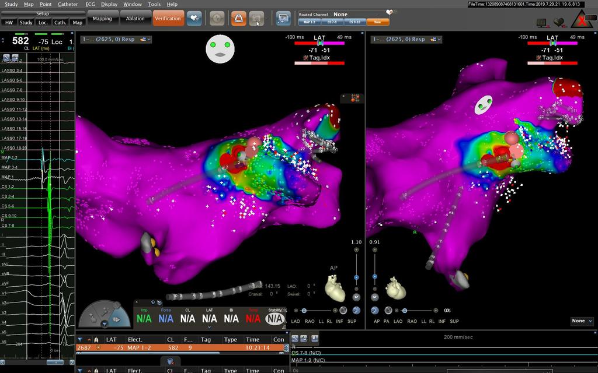Click the orange triangle catheter toolbar icon

239,18
